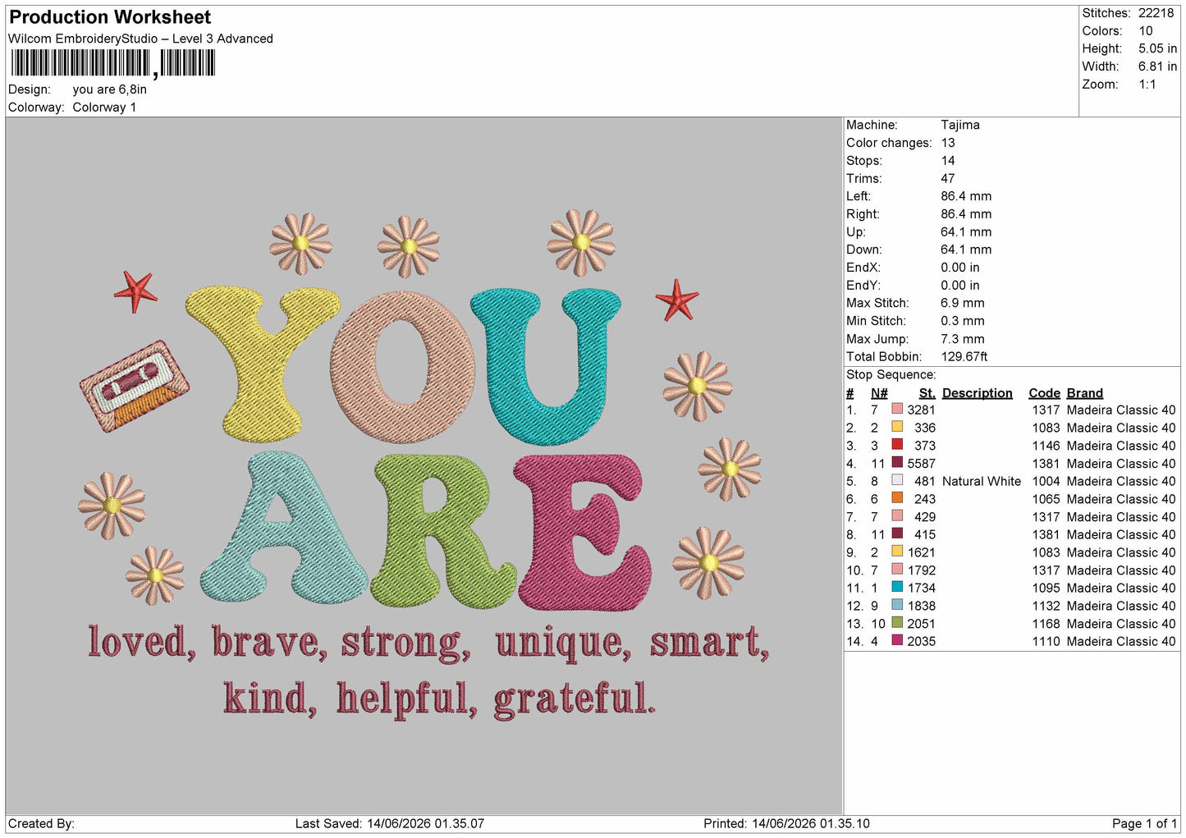This screenshot has width=1186, height=838.
Task: Click the 'Stop Sequence:' heading
Action: click(891, 374)
